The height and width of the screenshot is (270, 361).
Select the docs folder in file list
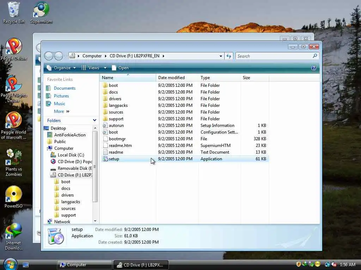pyautogui.click(x=185, y=92)
